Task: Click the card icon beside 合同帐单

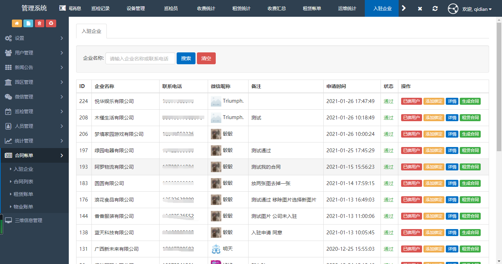Action: (8, 155)
